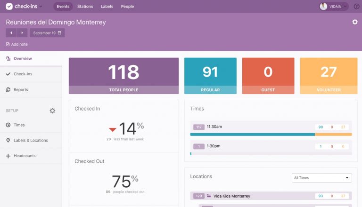Screen dimensions: 362x207
Task: Click the Check-Ins logo icon
Action: [x=9, y=7]
